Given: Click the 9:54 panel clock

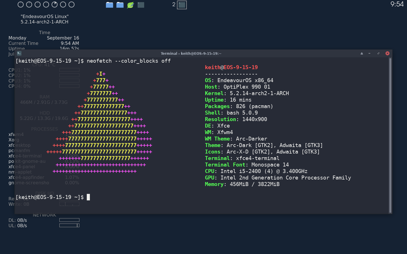Looking at the screenshot, I should click(x=397, y=4).
